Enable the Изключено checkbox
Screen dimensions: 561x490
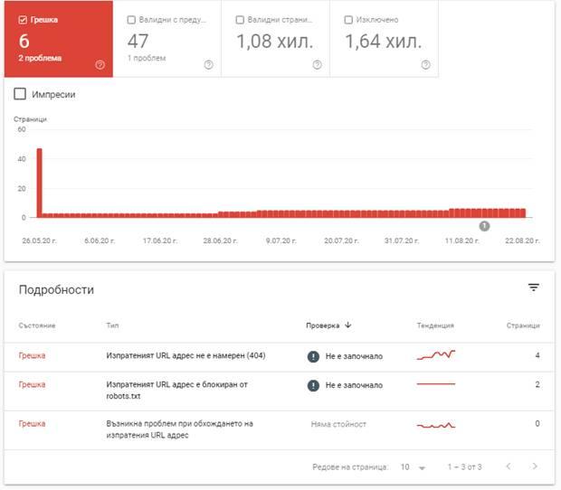pyautogui.click(x=348, y=20)
